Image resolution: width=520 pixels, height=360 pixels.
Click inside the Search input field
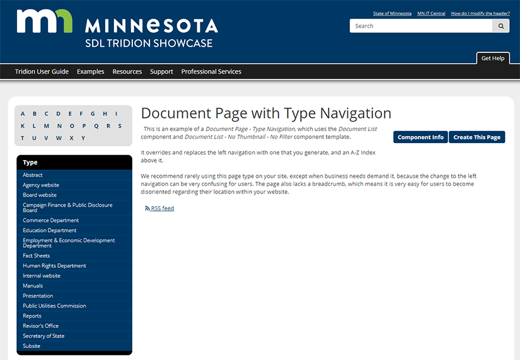421,26
